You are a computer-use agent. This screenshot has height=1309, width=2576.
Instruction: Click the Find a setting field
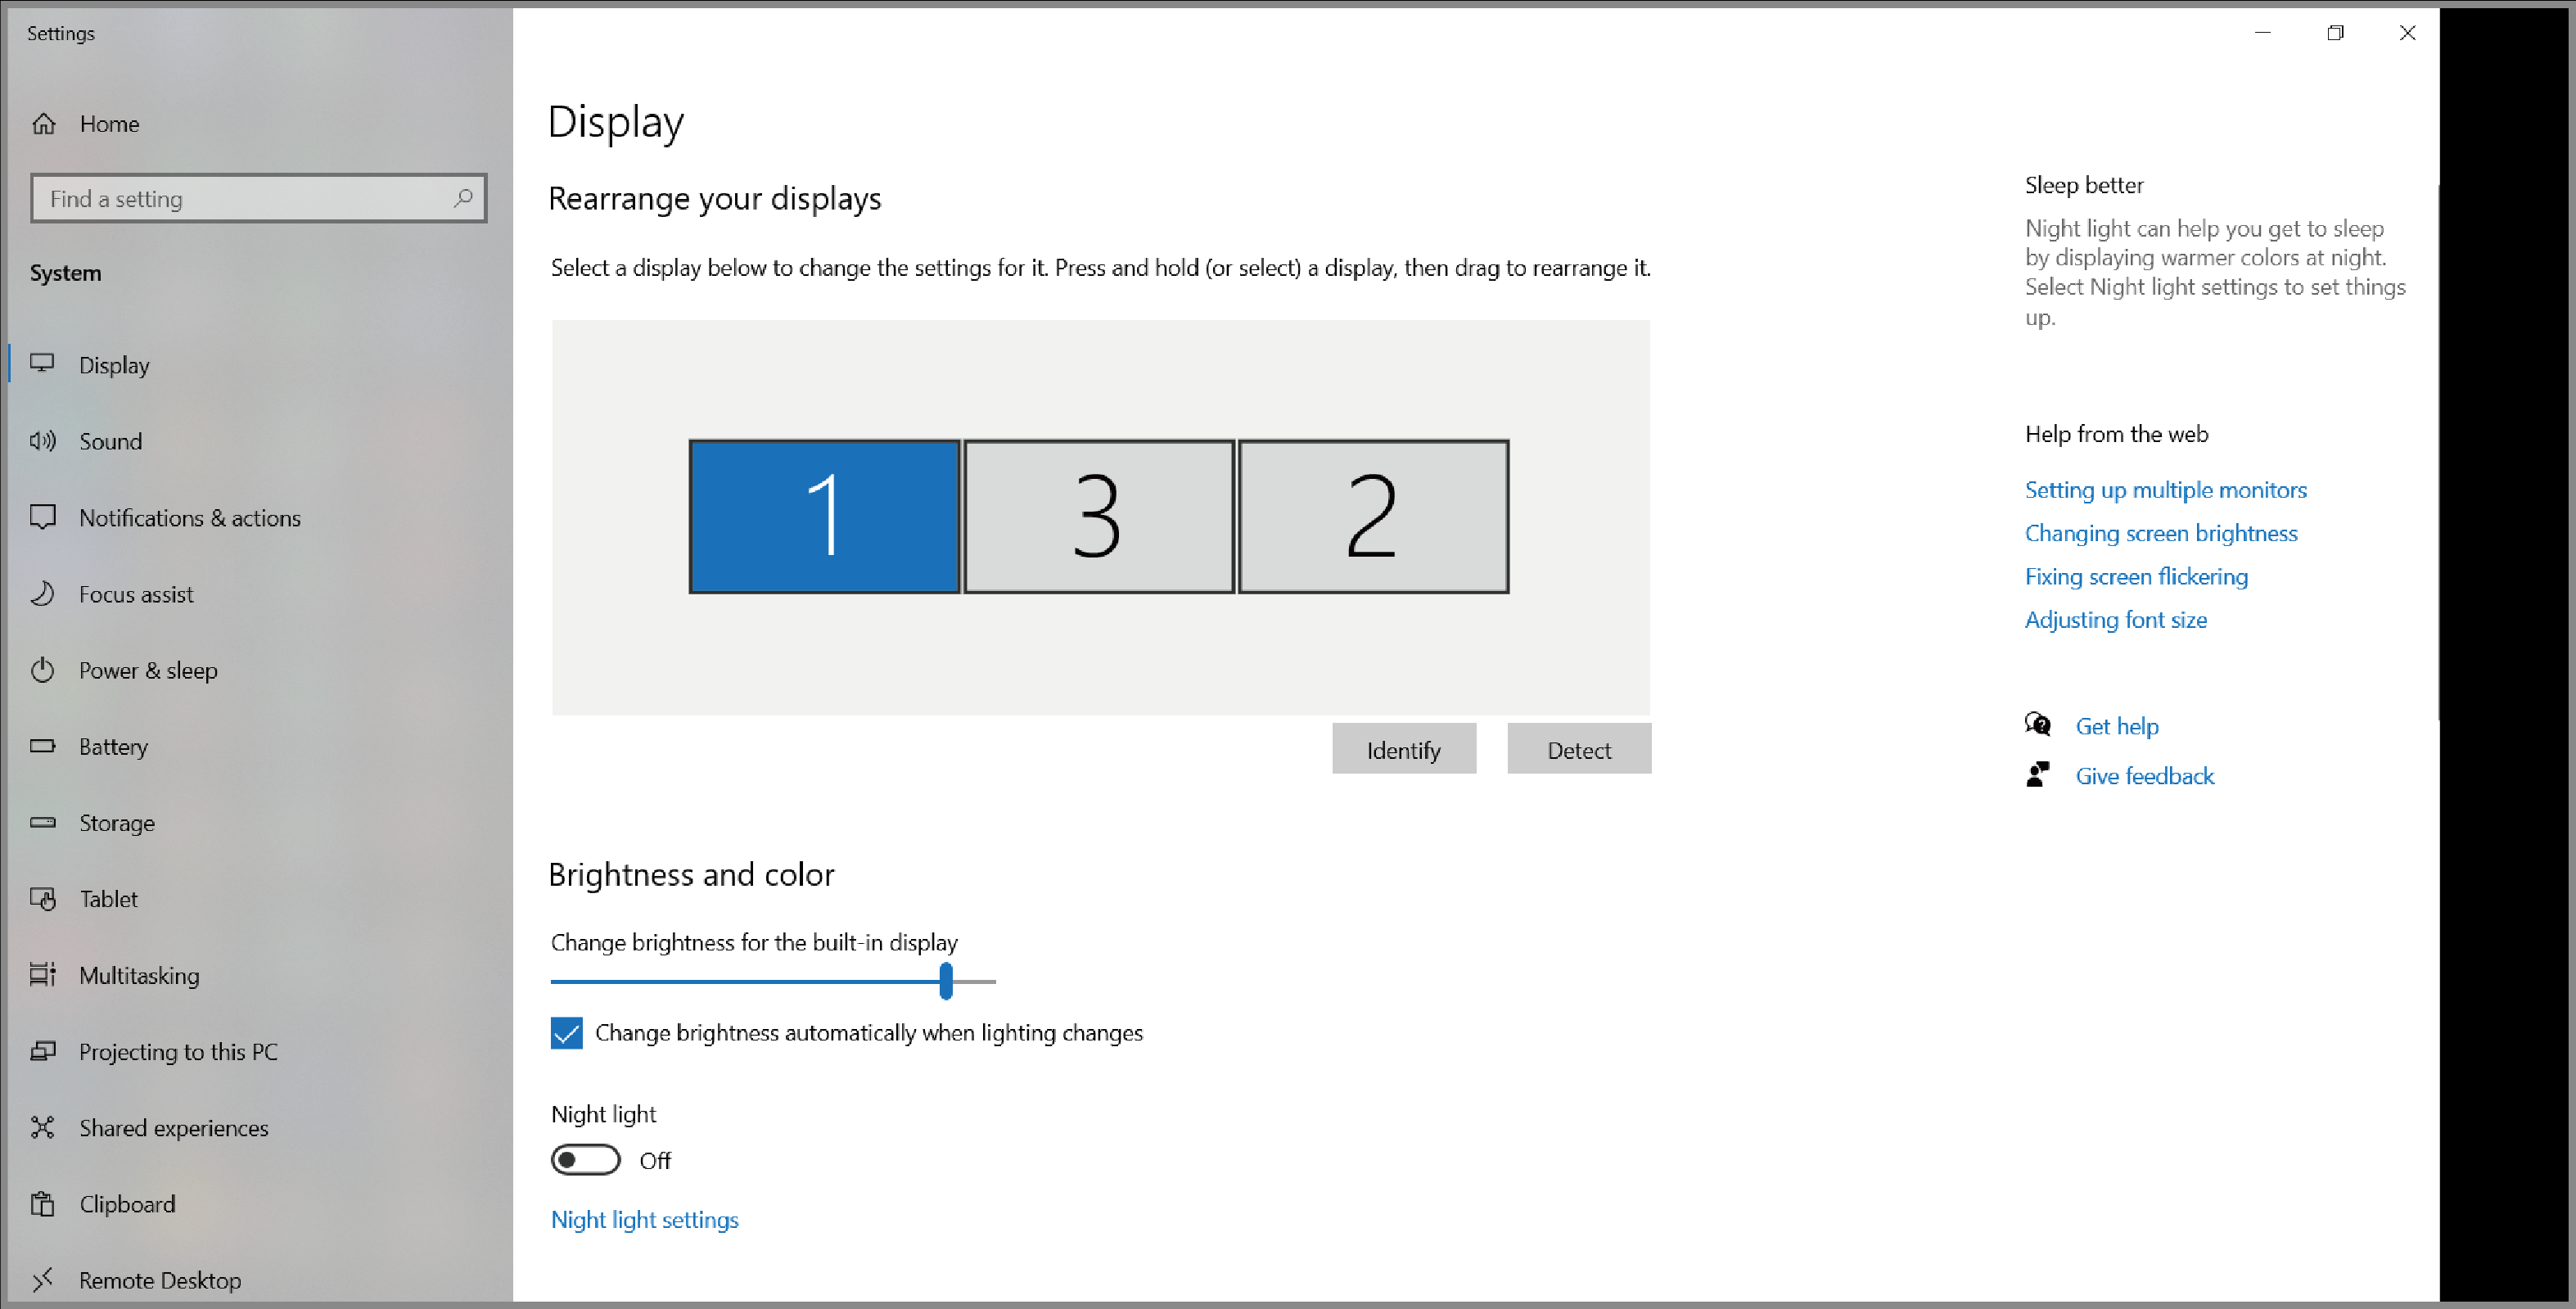(240, 198)
